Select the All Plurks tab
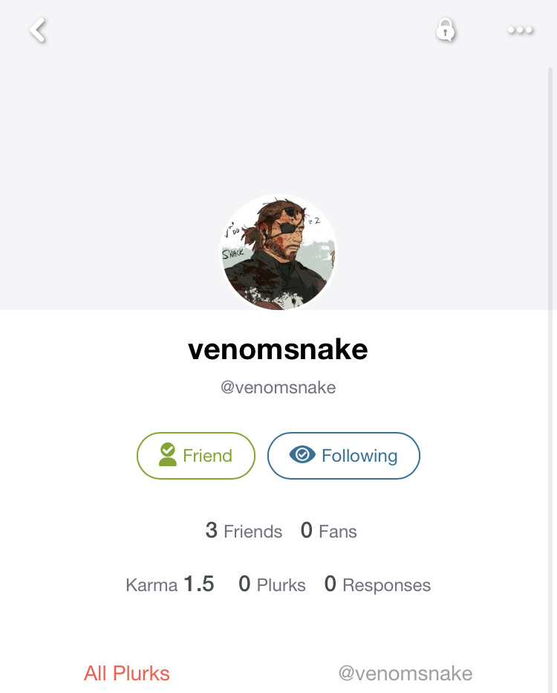Image resolution: width=557 pixels, height=693 pixels. 127,674
